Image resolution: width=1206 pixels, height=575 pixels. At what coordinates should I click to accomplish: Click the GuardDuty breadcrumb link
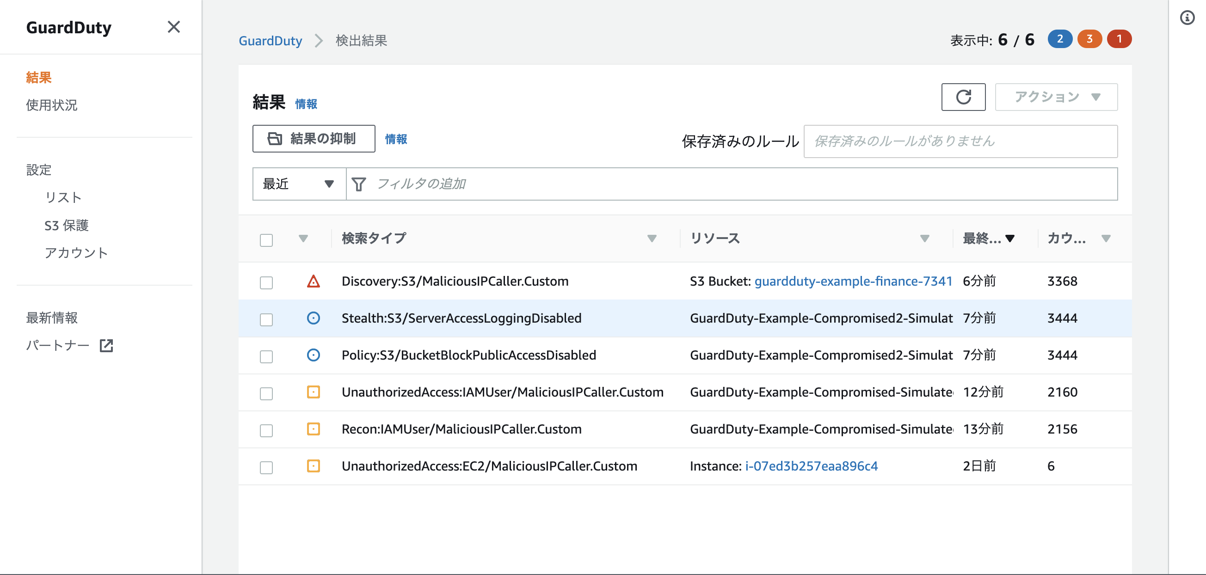pyautogui.click(x=270, y=41)
